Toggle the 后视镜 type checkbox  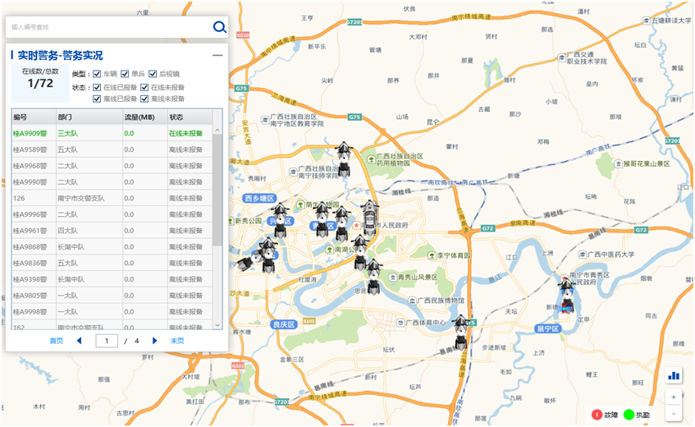tap(153, 74)
